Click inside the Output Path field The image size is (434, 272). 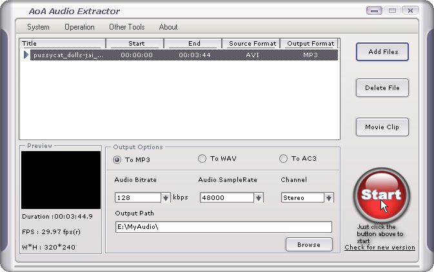(x=222, y=226)
